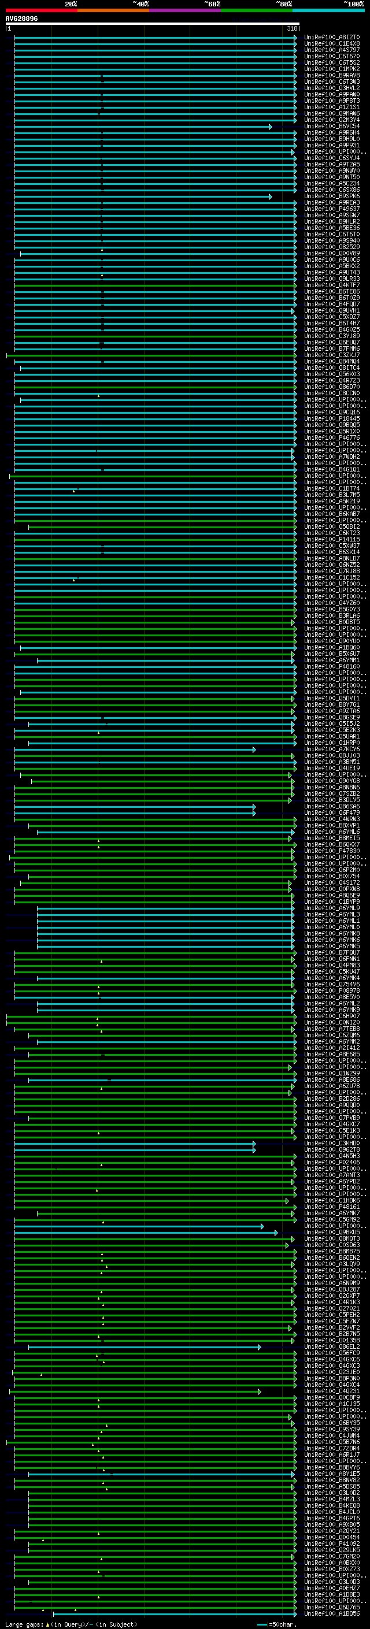Select the UniRef100_B0X754 label
This screenshot has width=370, height=1629.
pos(332,877)
